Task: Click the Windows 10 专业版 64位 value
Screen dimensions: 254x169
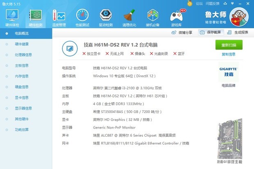Action: [124, 76]
